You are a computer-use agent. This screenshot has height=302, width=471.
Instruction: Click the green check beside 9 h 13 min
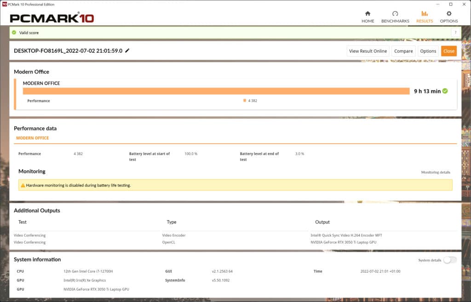[445, 91]
